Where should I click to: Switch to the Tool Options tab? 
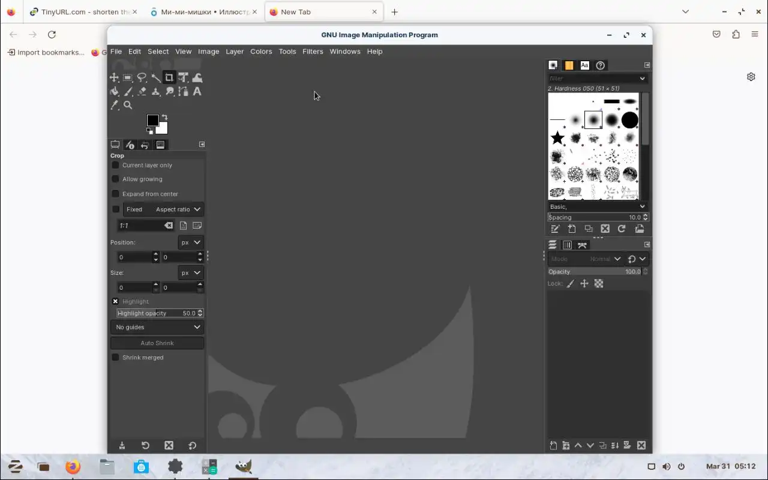pos(115,145)
